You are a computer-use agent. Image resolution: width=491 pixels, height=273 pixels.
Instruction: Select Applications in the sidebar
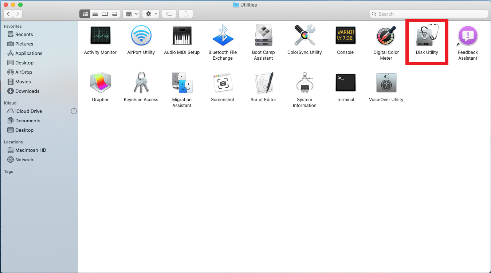(29, 53)
